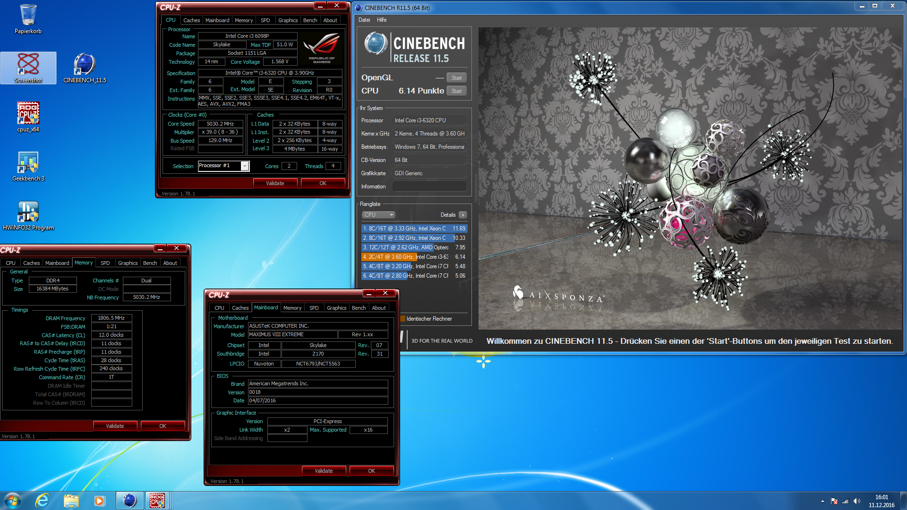Viewport: 907px width, 510px height.
Task: Start the OpenGL test in Cinebench
Action: coord(456,78)
